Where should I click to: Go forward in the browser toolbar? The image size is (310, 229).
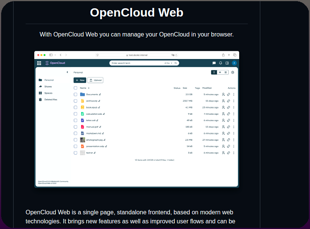66,55
